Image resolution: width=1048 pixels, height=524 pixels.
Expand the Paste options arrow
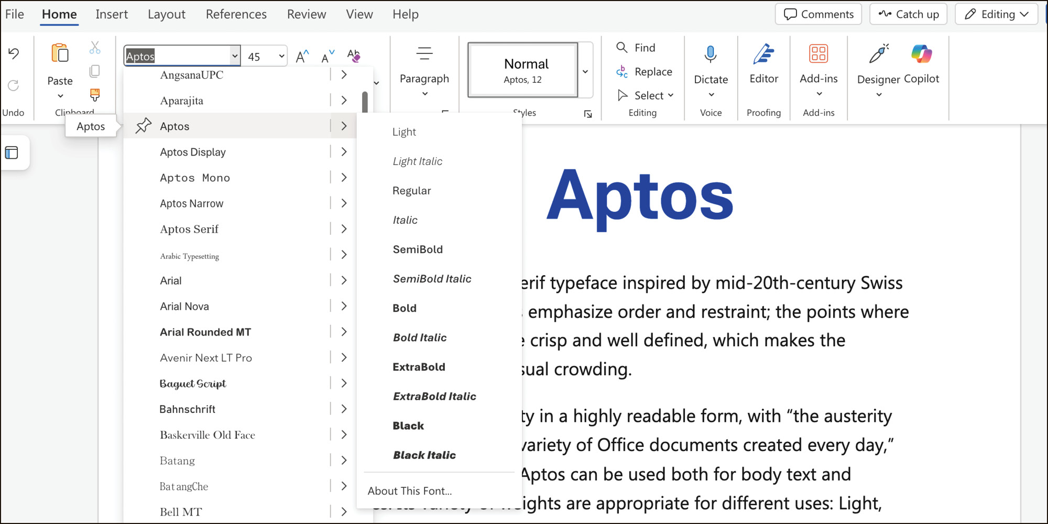pyautogui.click(x=60, y=96)
